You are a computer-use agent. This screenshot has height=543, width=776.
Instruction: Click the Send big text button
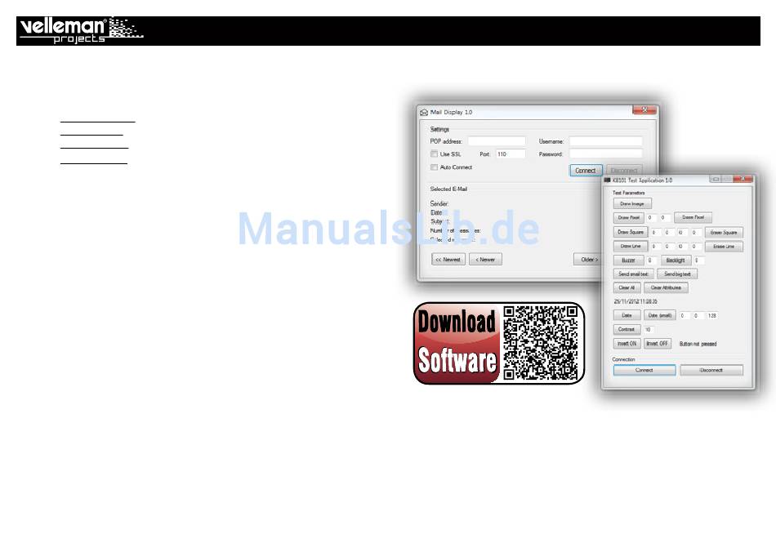pyautogui.click(x=677, y=274)
